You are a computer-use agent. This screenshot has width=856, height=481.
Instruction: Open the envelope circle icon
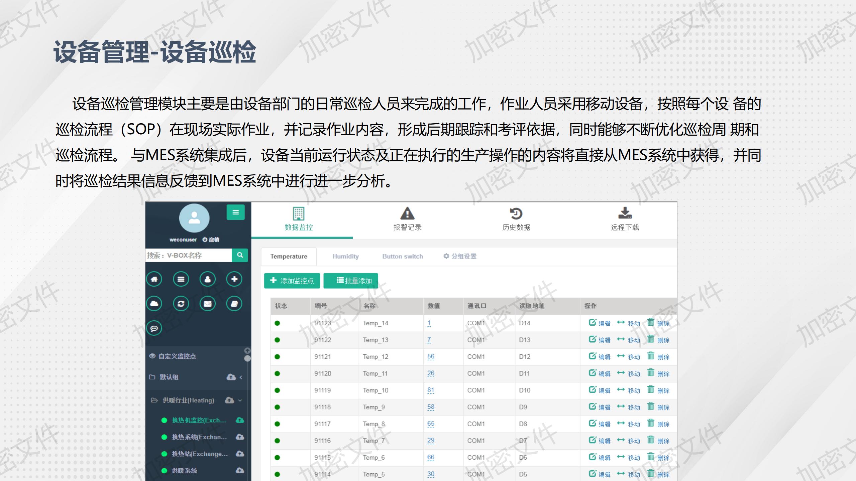tap(208, 304)
